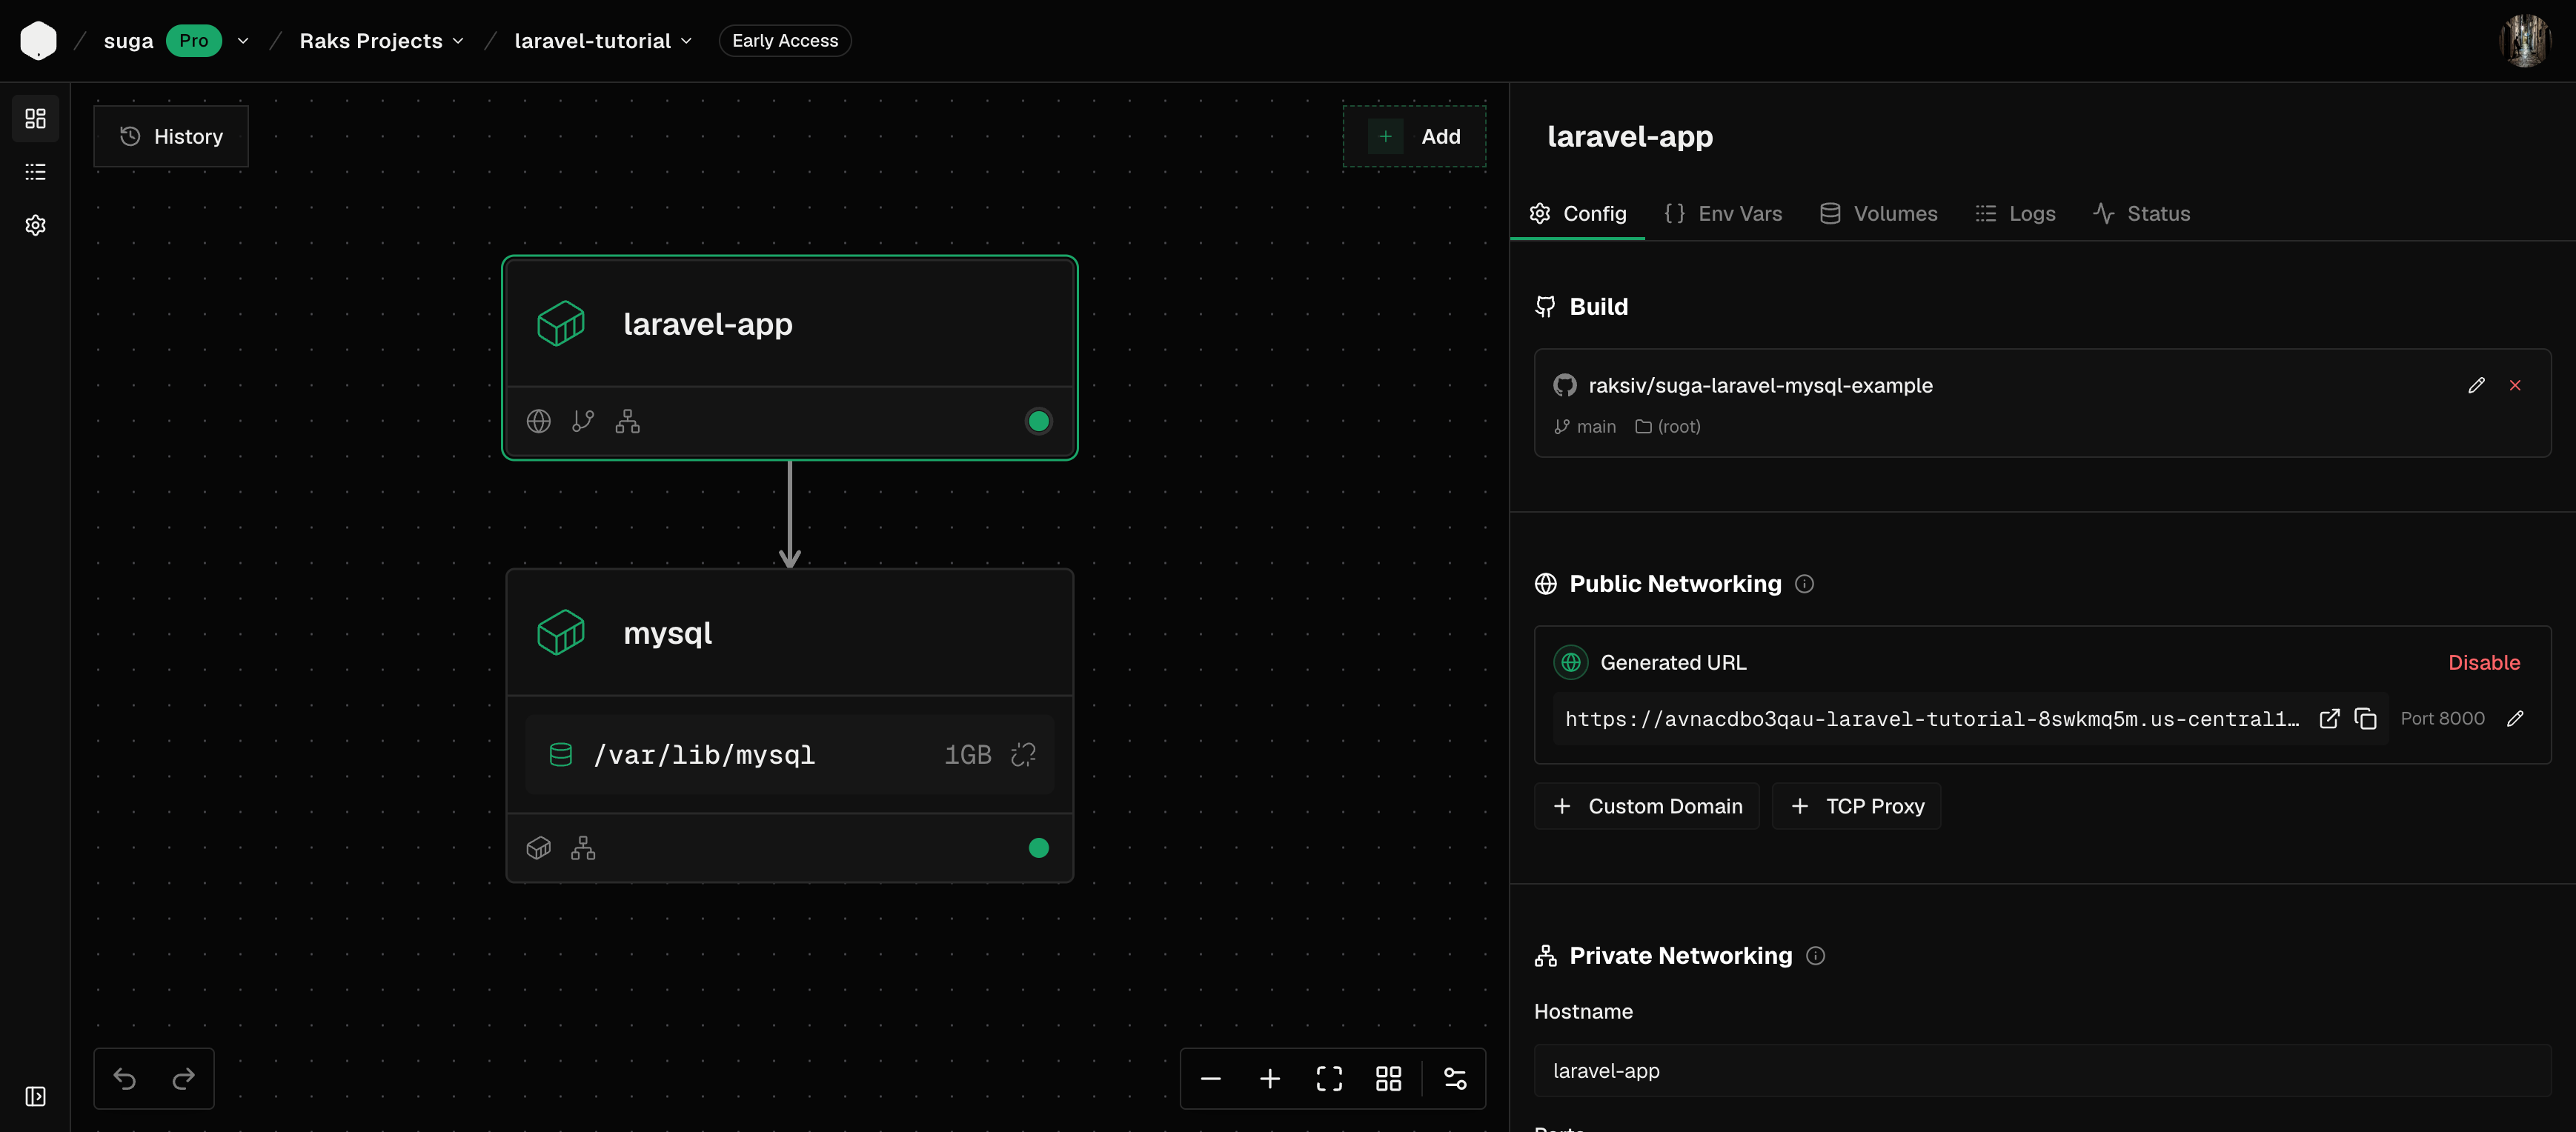Show Public Networking info tooltip
2576x1132 pixels.
click(1804, 584)
